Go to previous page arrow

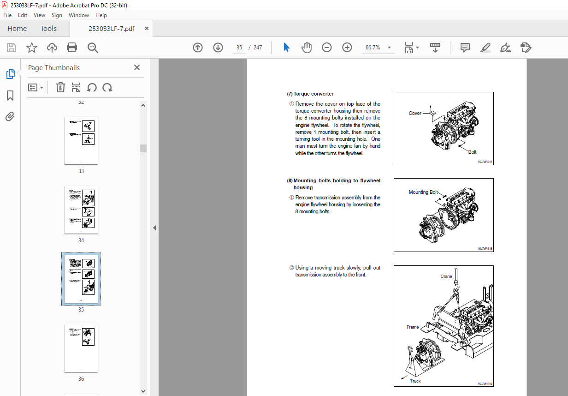click(x=198, y=48)
